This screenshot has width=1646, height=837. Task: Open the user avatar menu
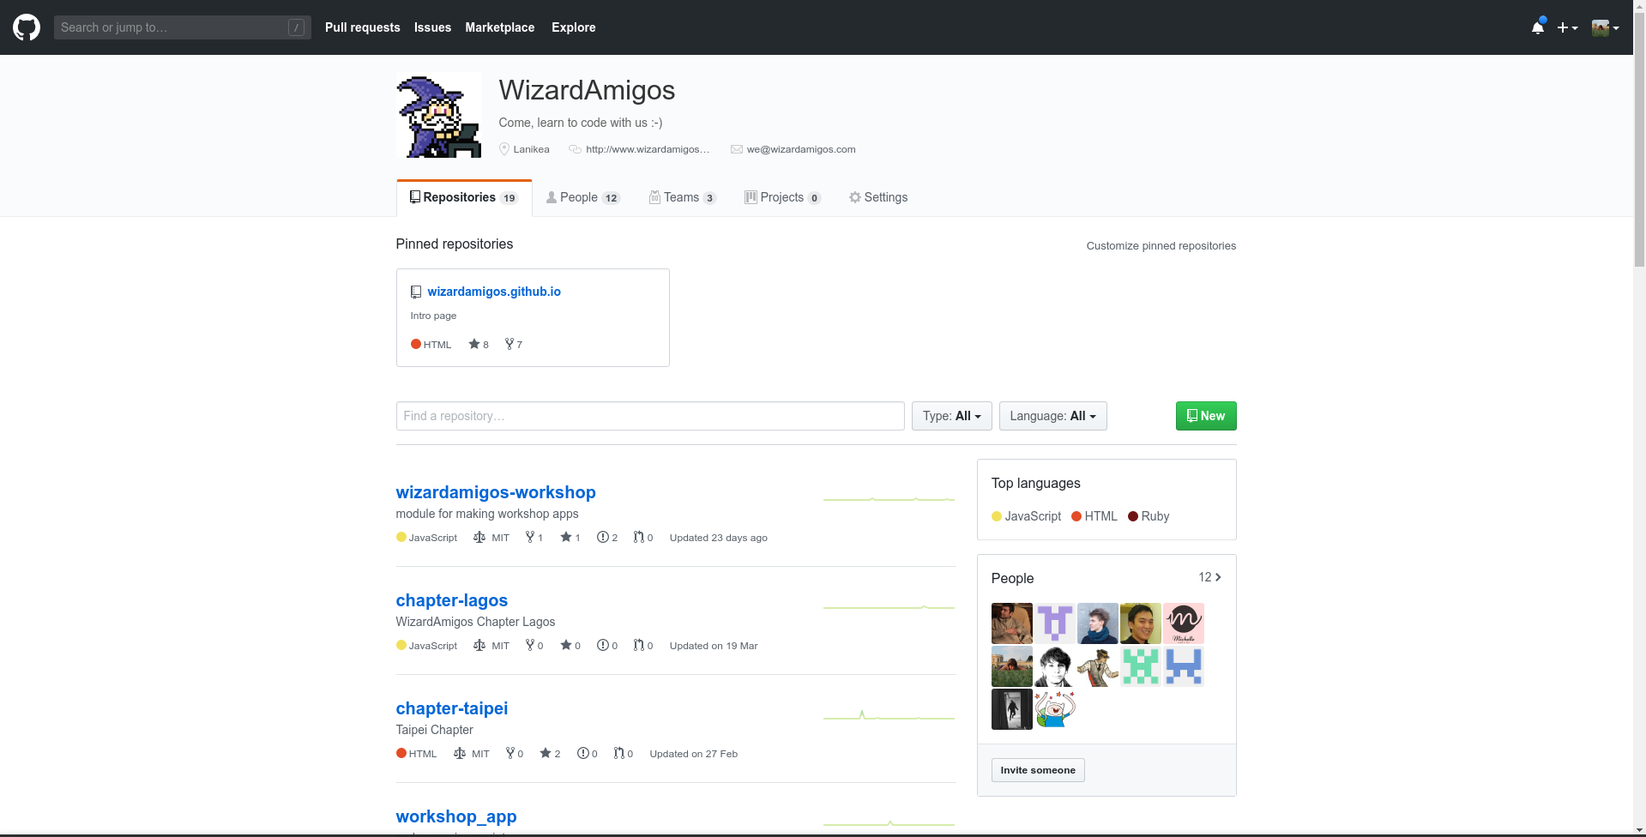coord(1605,27)
